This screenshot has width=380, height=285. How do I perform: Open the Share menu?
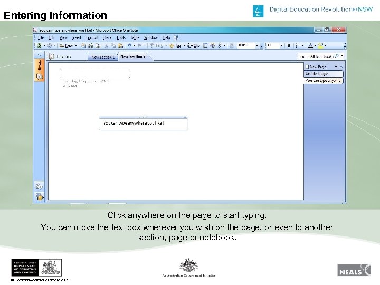[x=107, y=37]
